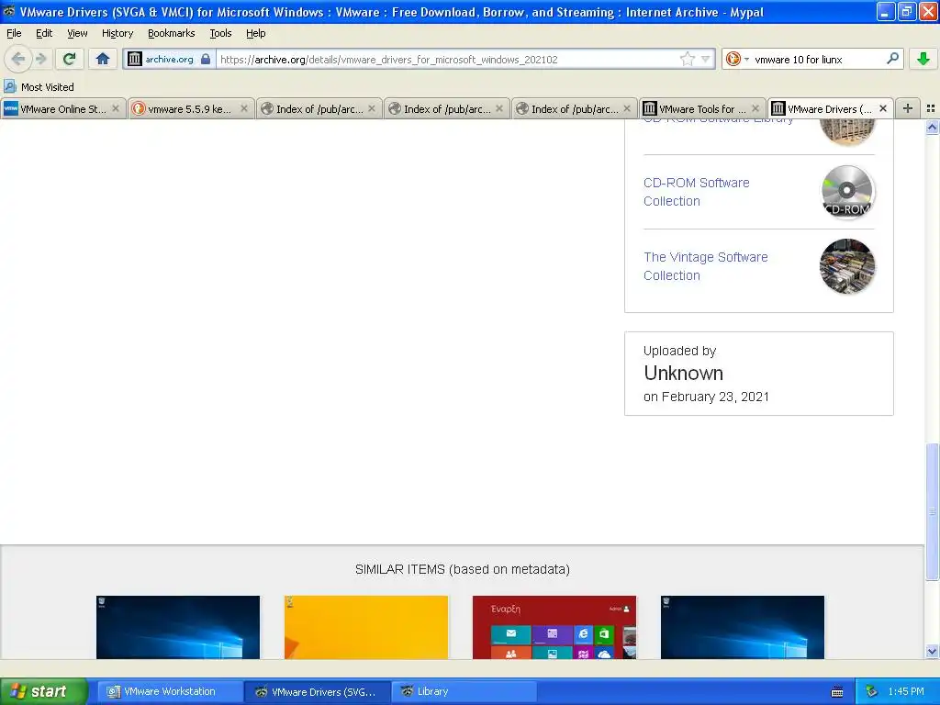Reload the page with the refresh icon

point(70,59)
